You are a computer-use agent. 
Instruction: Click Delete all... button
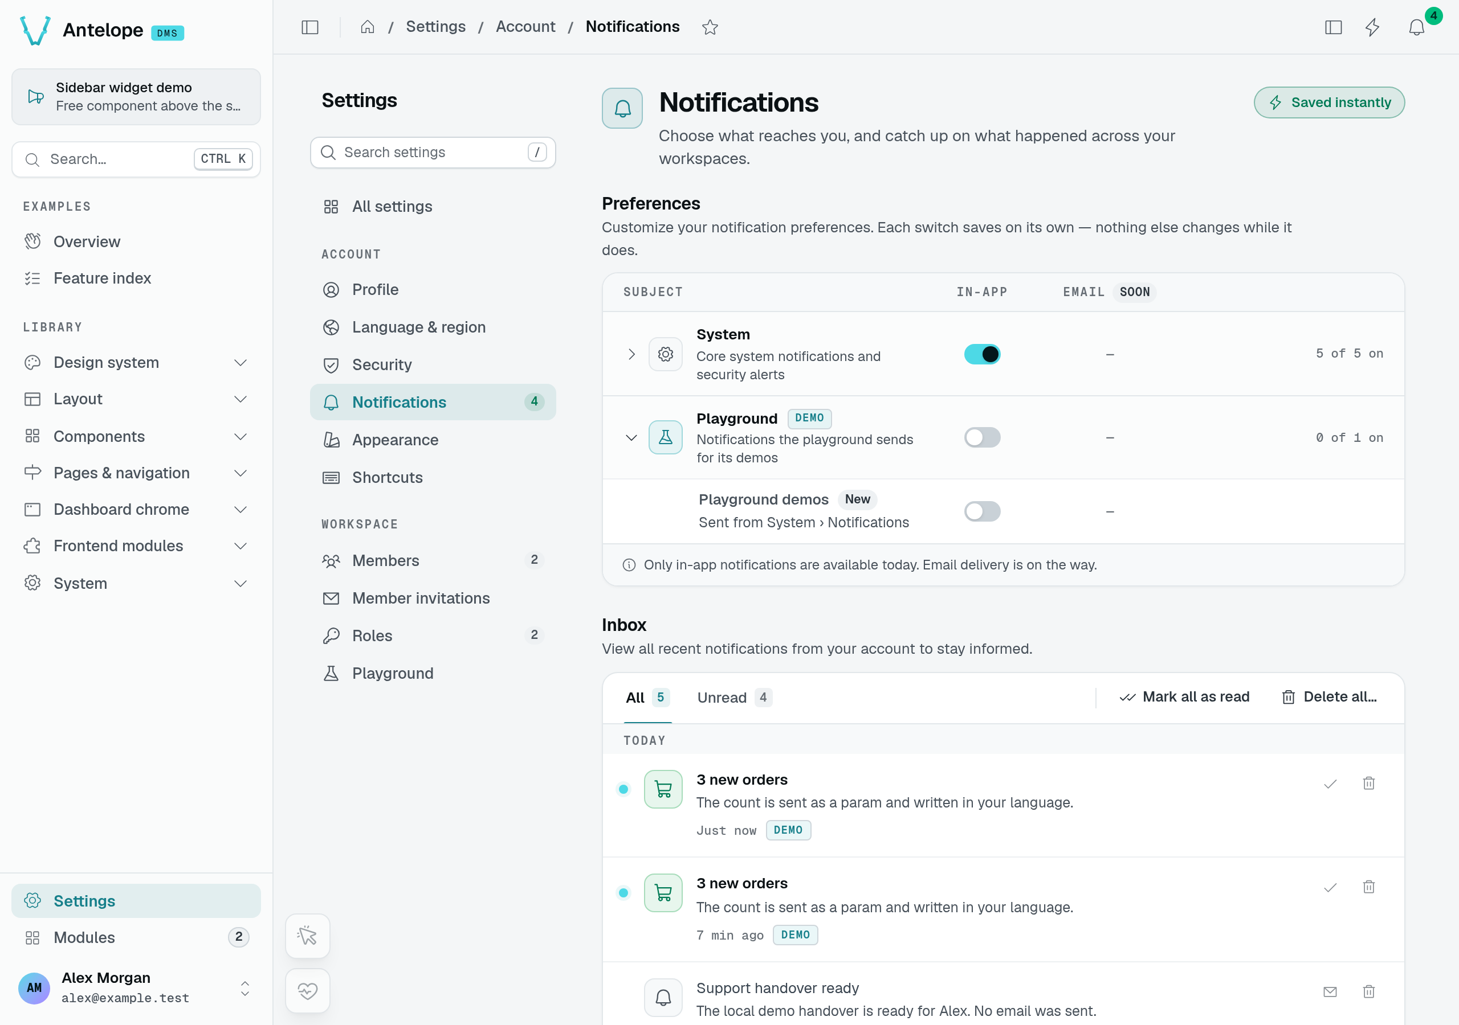[1328, 696]
